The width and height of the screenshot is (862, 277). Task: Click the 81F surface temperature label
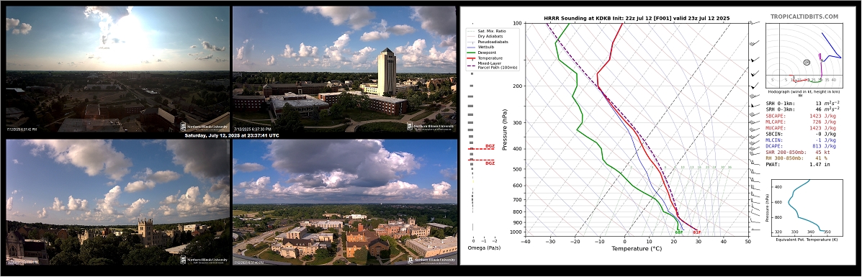click(696, 232)
